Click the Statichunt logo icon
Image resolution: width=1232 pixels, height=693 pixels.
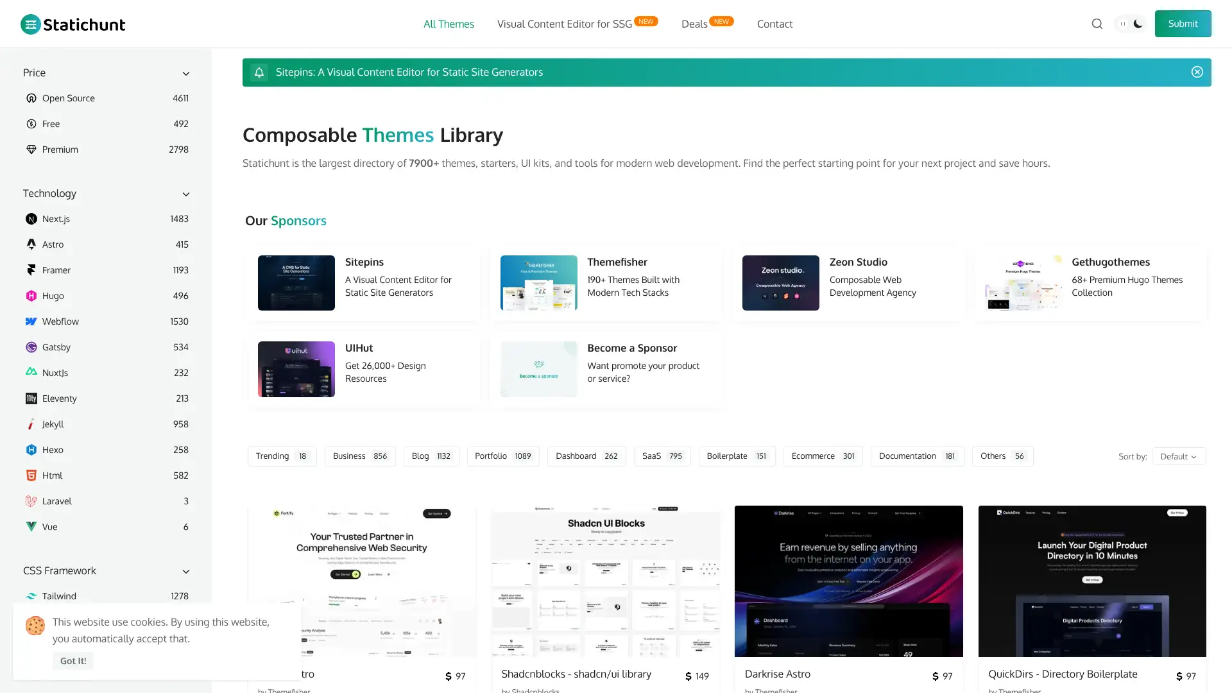31,24
